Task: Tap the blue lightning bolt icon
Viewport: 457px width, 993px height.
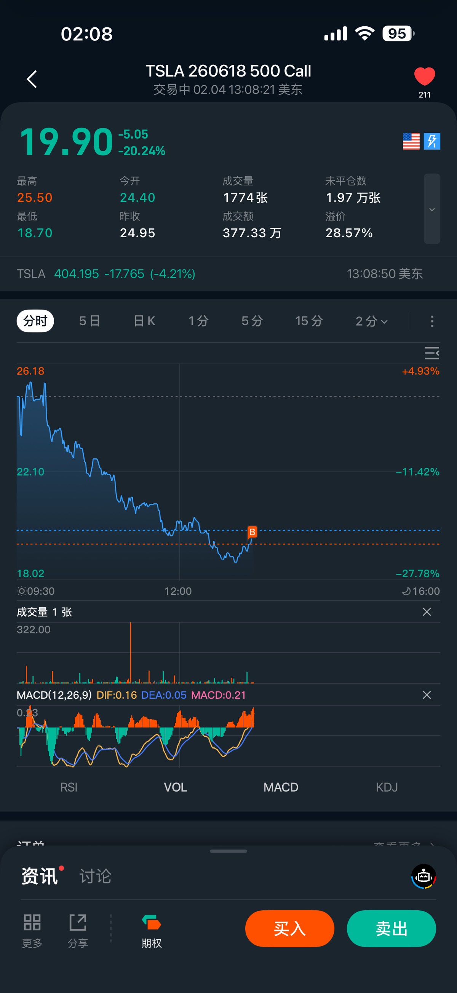Action: (x=431, y=142)
